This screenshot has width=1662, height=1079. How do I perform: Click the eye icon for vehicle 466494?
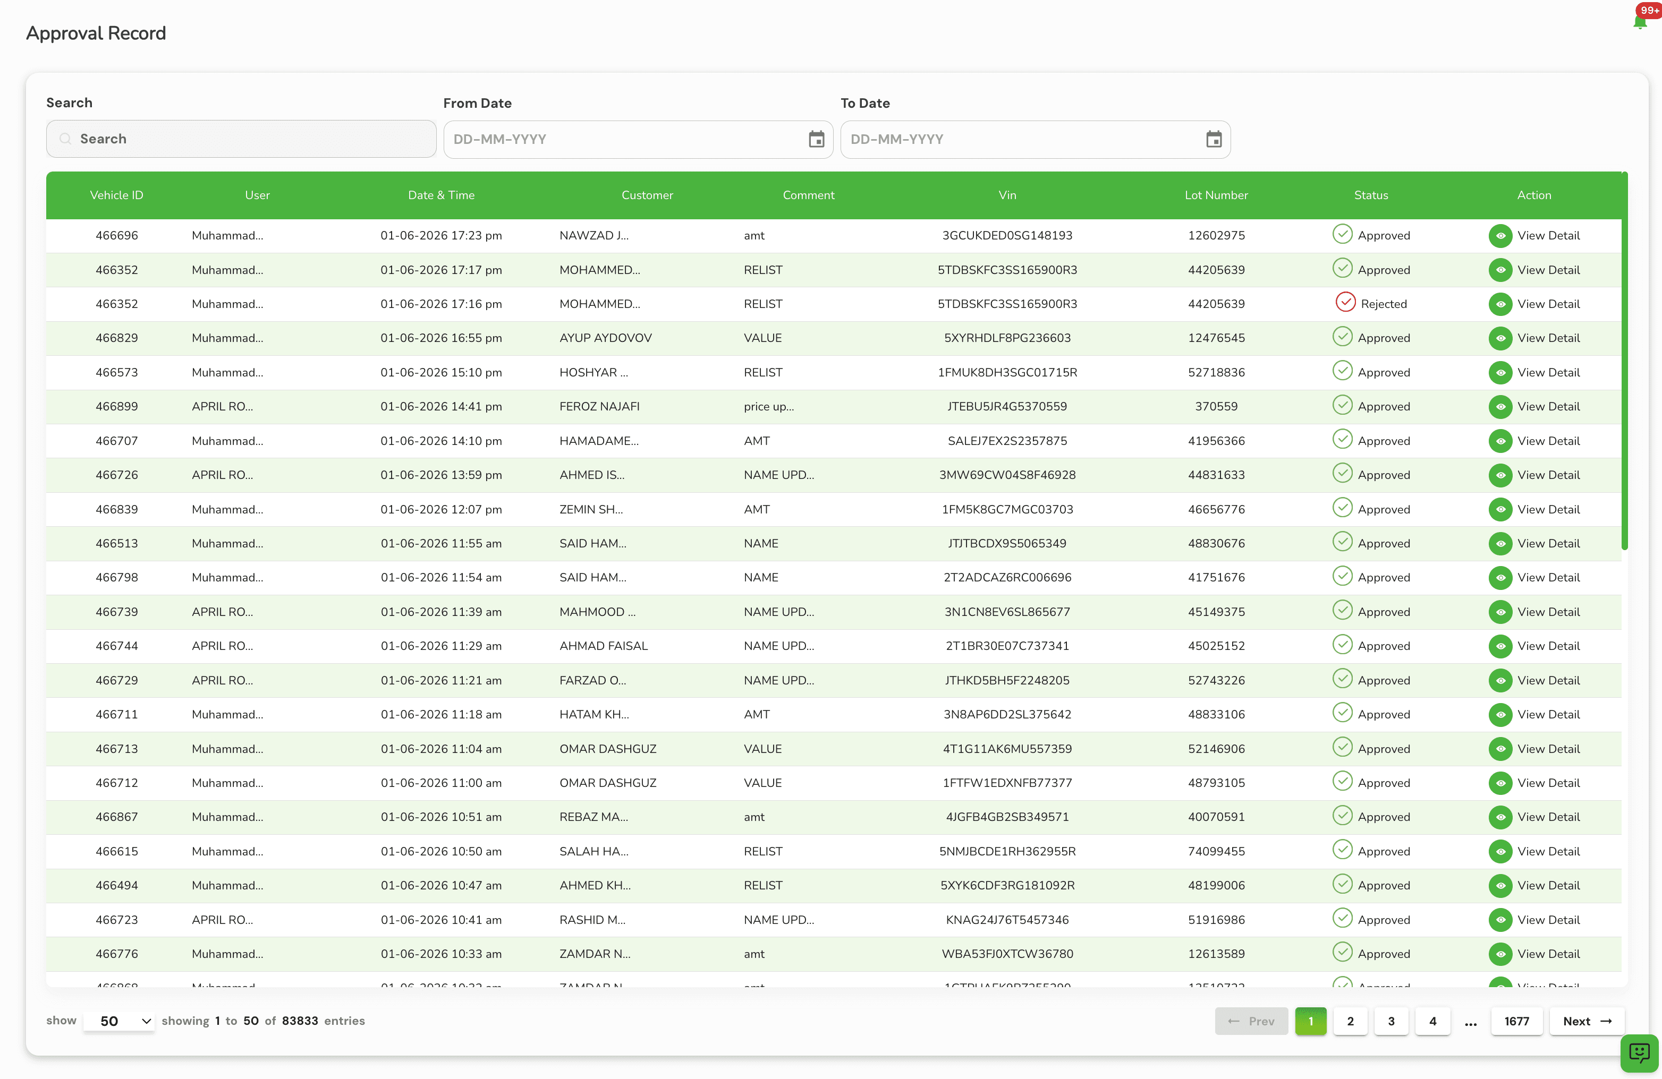tap(1500, 886)
